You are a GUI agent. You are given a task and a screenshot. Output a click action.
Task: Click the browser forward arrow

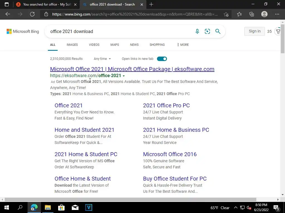pos(20,14)
